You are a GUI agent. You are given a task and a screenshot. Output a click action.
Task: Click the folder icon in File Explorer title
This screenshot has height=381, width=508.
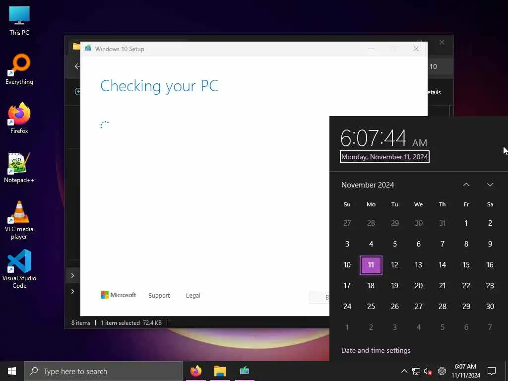click(76, 46)
